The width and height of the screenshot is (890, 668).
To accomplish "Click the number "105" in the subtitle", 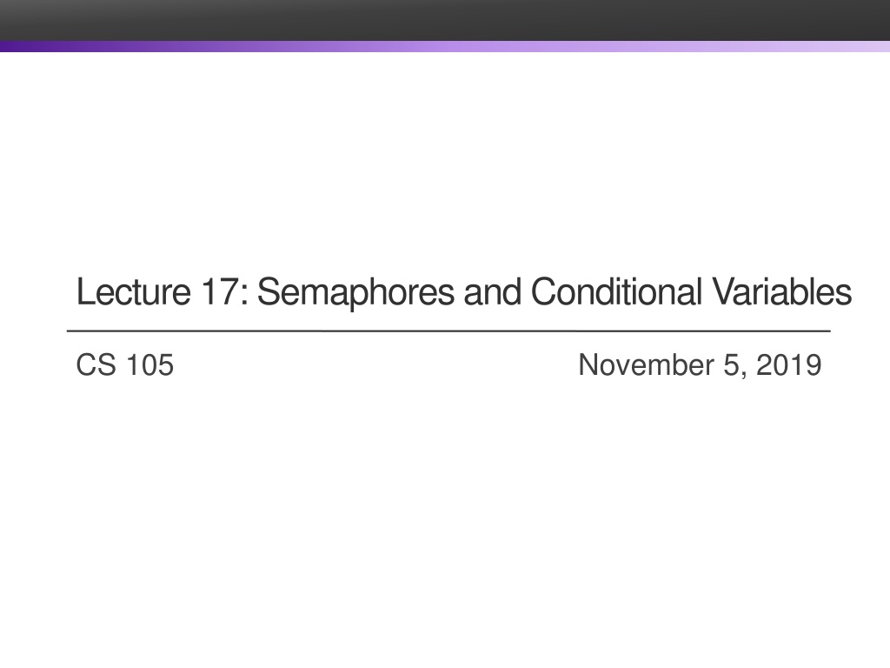I will click(149, 365).
